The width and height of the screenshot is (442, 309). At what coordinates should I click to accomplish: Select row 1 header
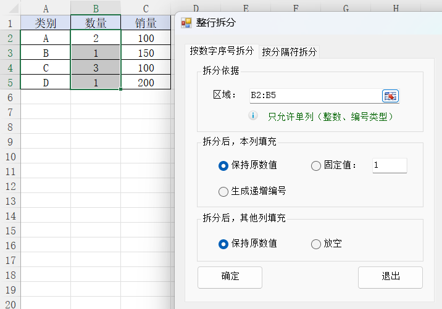click(10, 23)
